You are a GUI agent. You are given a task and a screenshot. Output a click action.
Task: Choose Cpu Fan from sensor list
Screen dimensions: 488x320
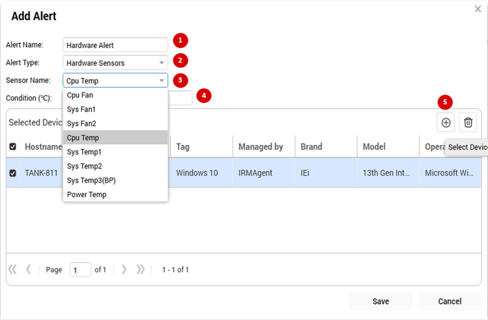(x=115, y=95)
